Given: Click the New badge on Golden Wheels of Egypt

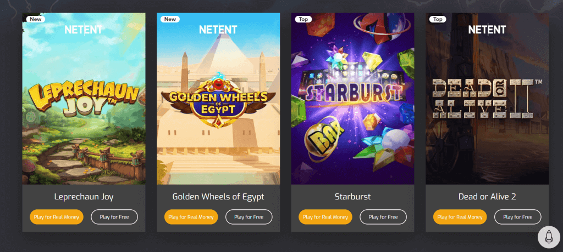Looking at the screenshot, I should coord(170,19).
